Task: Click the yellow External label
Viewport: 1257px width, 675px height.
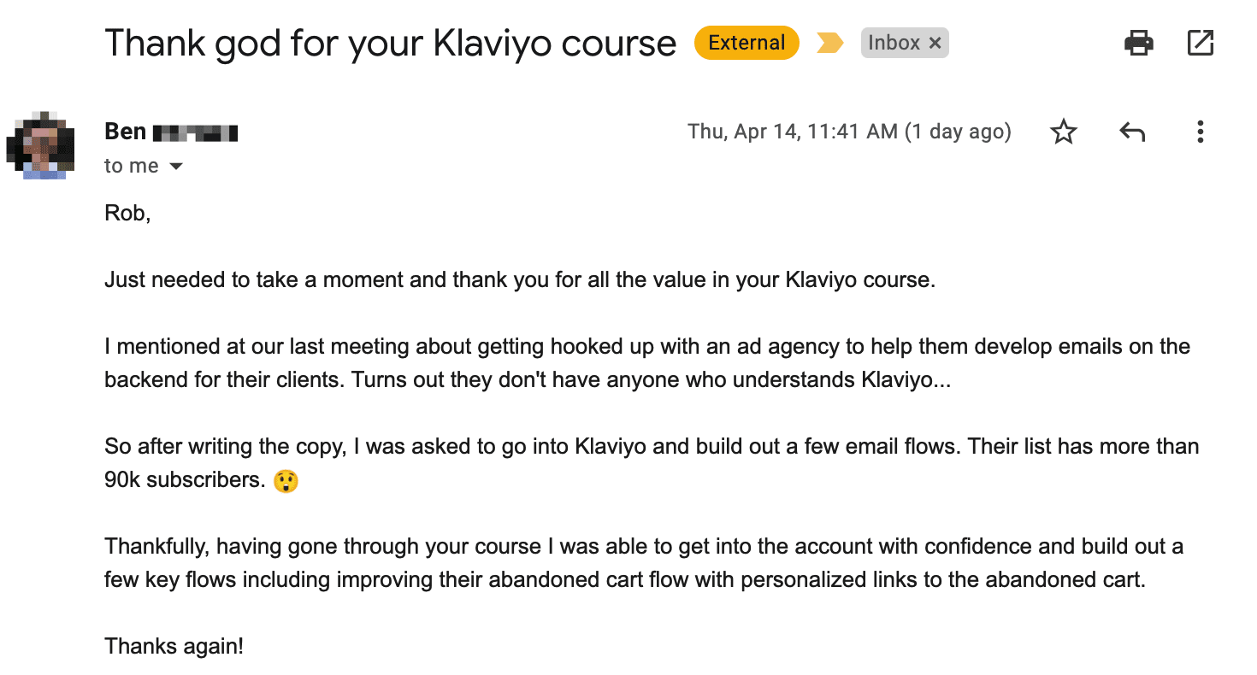Action: 747,43
